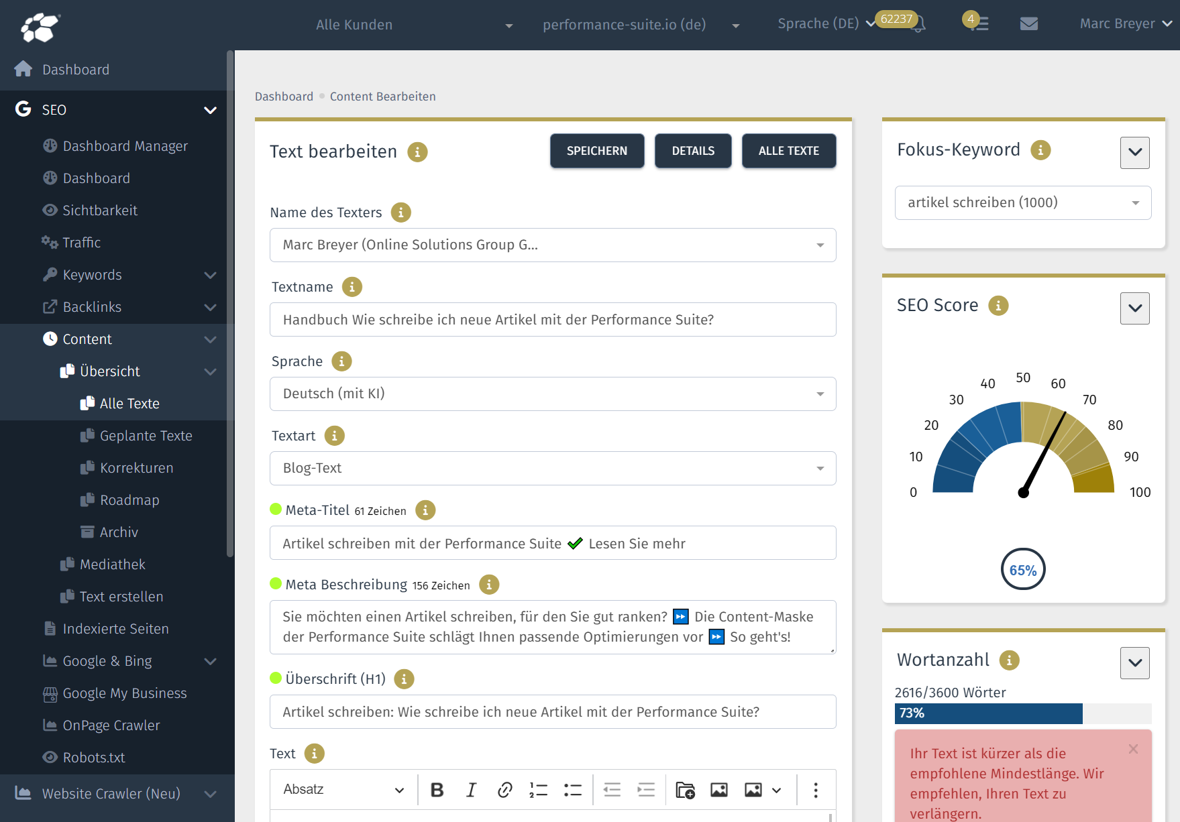Click info icon beside Text label
The image size is (1180, 822).
314,754
